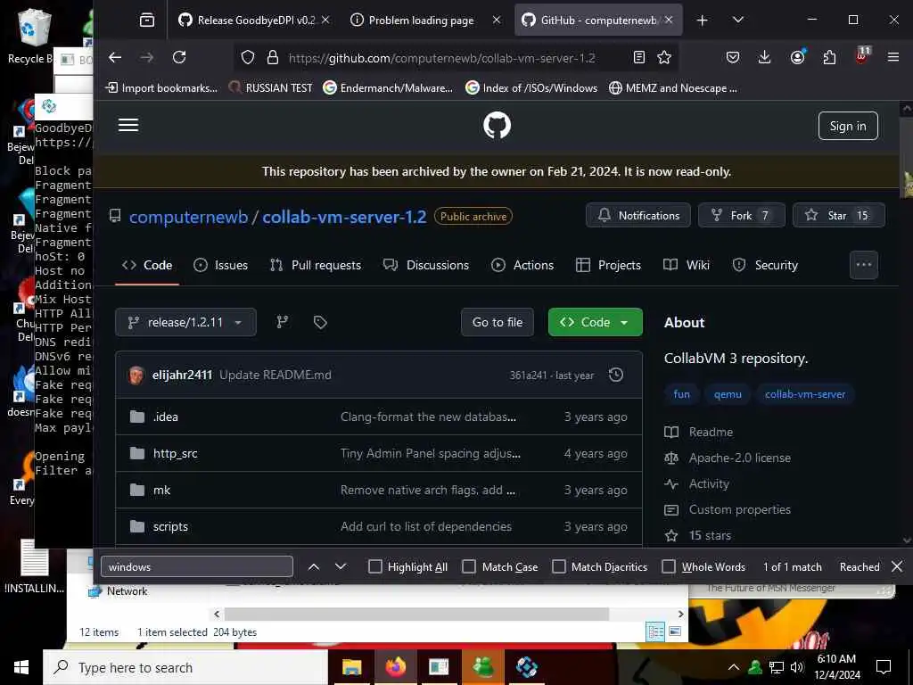Open the three-dot more repository tabs menu
Image resolution: width=913 pixels, height=685 pixels.
coord(864,265)
